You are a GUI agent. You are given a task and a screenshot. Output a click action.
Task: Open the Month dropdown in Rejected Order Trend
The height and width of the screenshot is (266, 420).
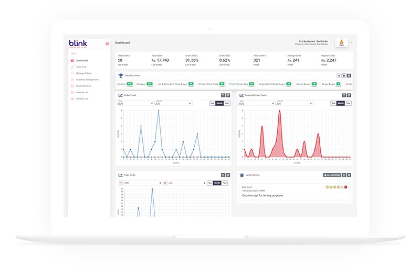pos(294,104)
